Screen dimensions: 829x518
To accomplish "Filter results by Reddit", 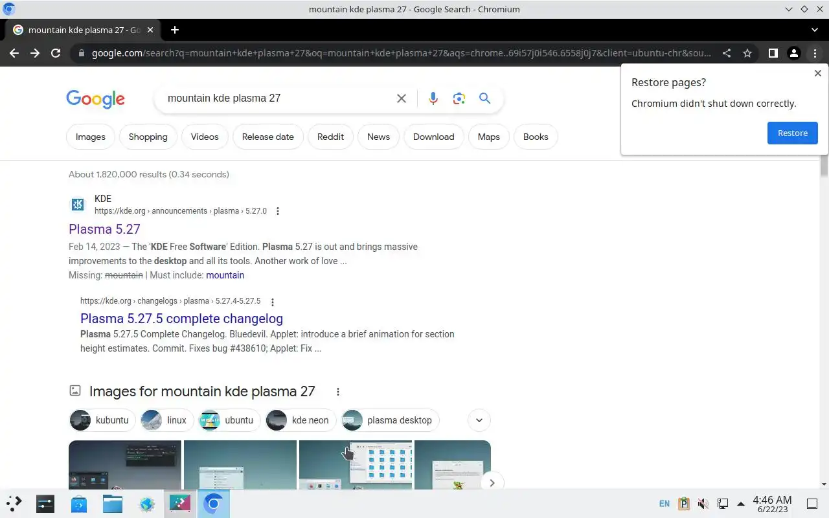I will (330, 137).
